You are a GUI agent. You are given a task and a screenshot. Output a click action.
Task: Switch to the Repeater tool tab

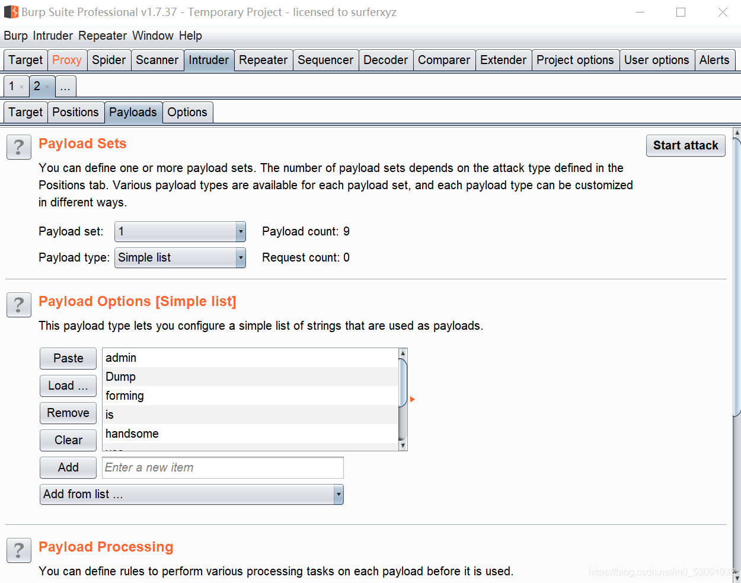point(263,60)
